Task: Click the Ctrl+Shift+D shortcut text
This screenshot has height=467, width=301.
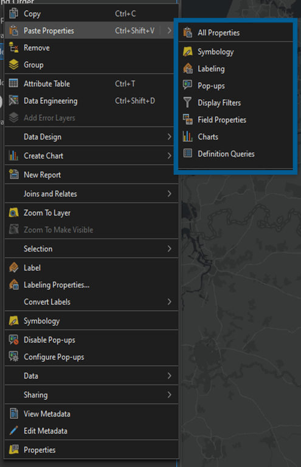Action: point(135,101)
